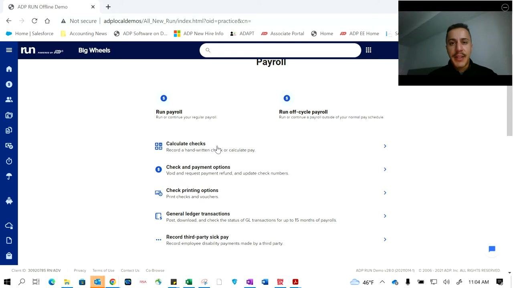Image resolution: width=513 pixels, height=288 pixels.
Task: Click the page vertical scrollbar
Action: click(509, 111)
